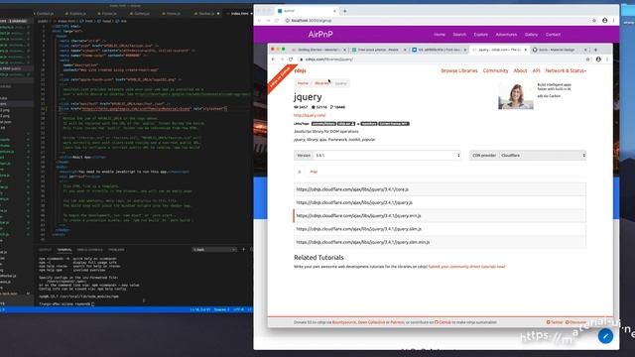
Task: Select the 'map' file type tab
Action: tap(314, 172)
